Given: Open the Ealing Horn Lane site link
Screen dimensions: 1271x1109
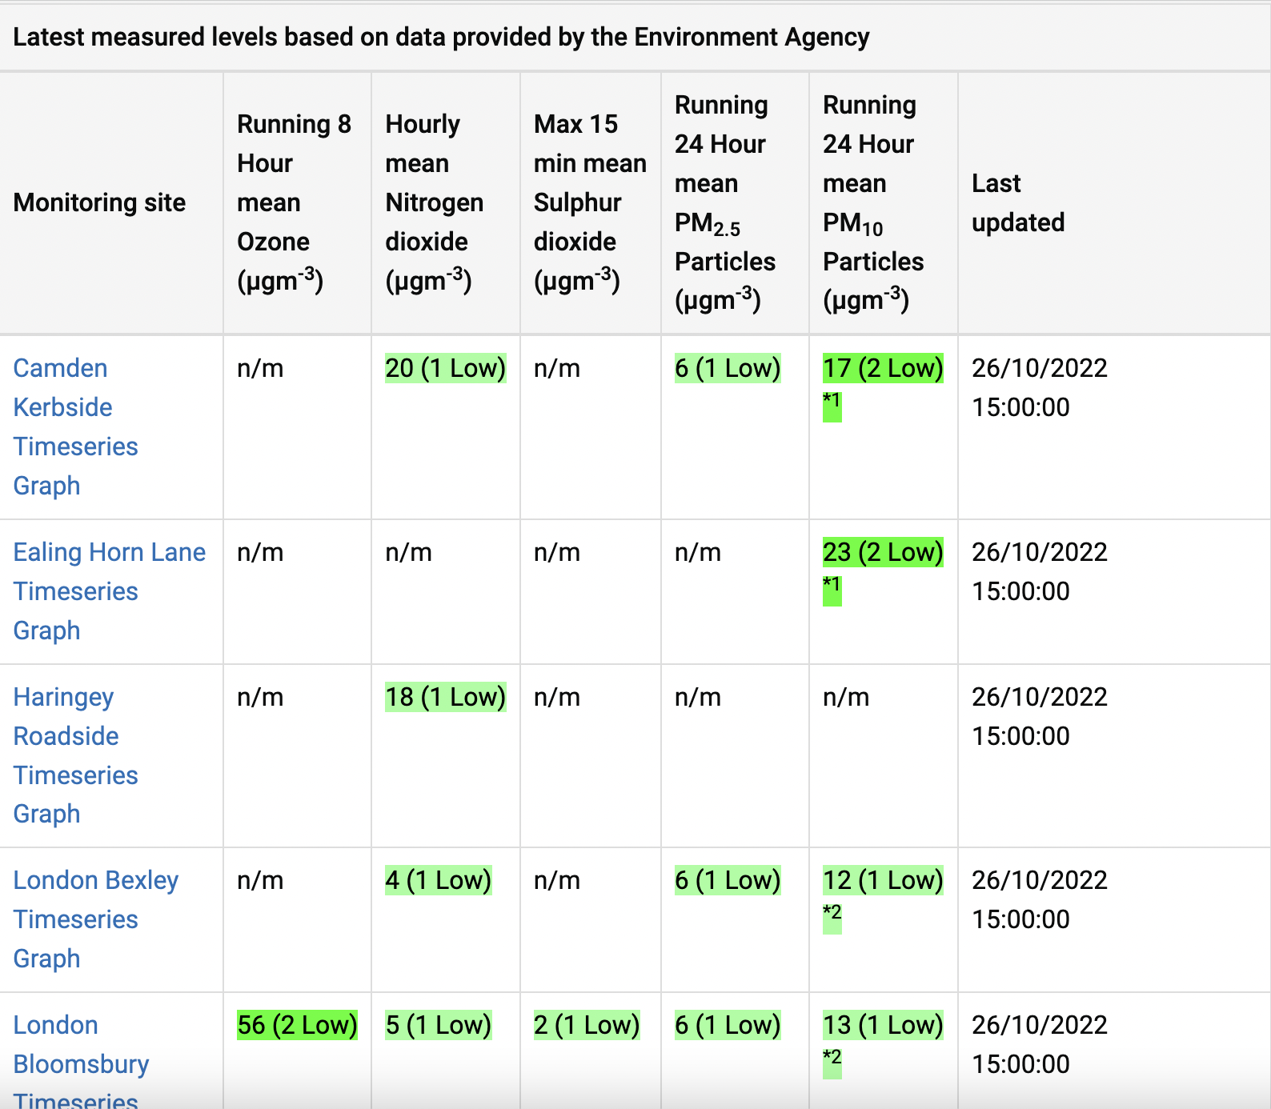Looking at the screenshot, I should [x=109, y=552].
